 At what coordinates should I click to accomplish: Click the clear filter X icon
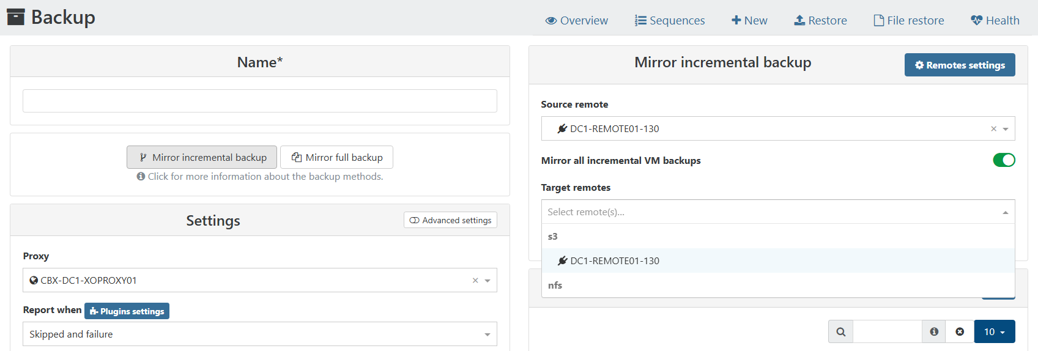(960, 331)
